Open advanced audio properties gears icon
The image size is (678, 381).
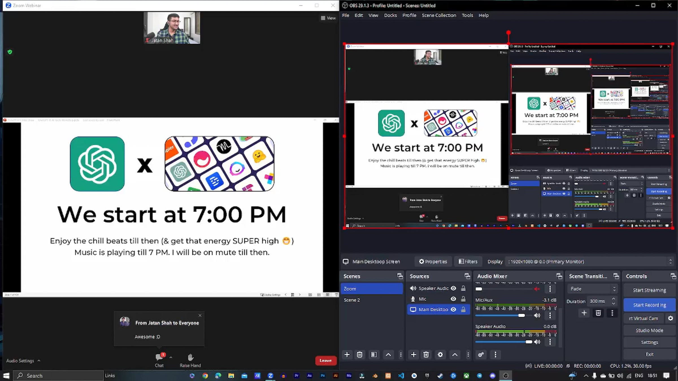(x=481, y=354)
